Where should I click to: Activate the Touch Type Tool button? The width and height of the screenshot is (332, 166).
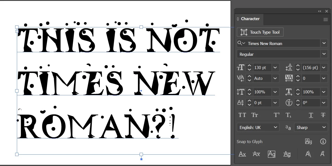click(260, 32)
